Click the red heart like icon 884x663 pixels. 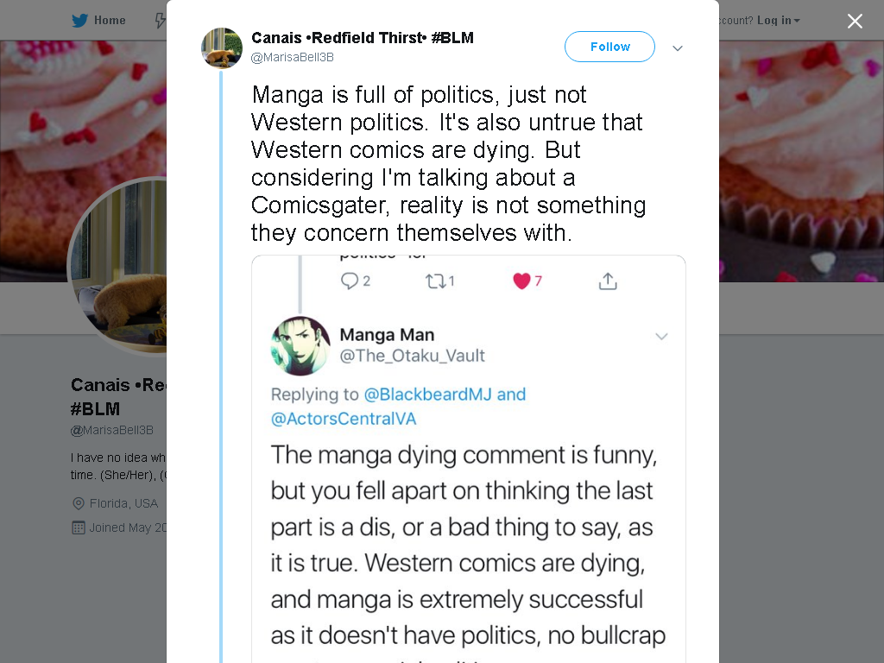[x=521, y=281]
